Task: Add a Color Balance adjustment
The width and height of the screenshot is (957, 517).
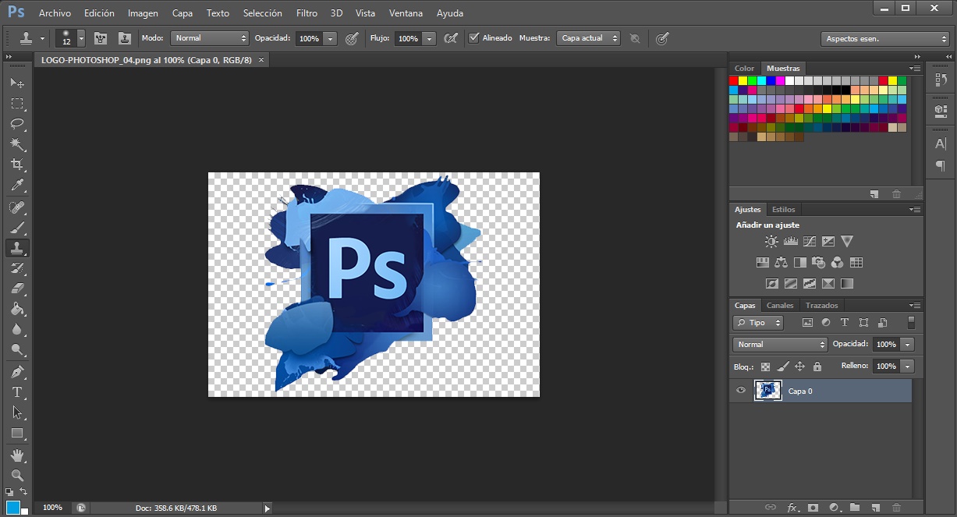Action: click(782, 263)
